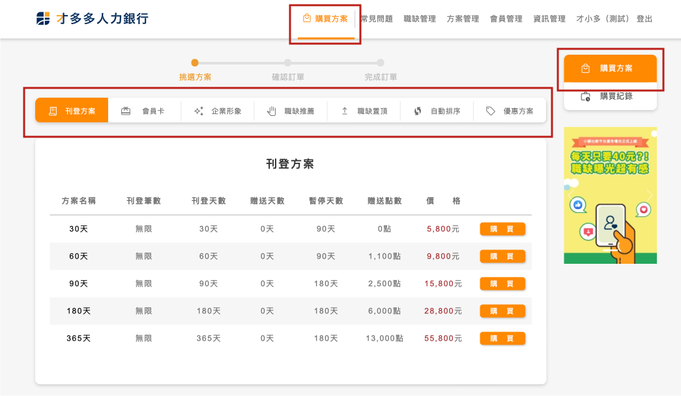Viewport: 681px width, 396px height.
Task: Buy the 365天 plan priced 55,800元
Action: [502, 339]
